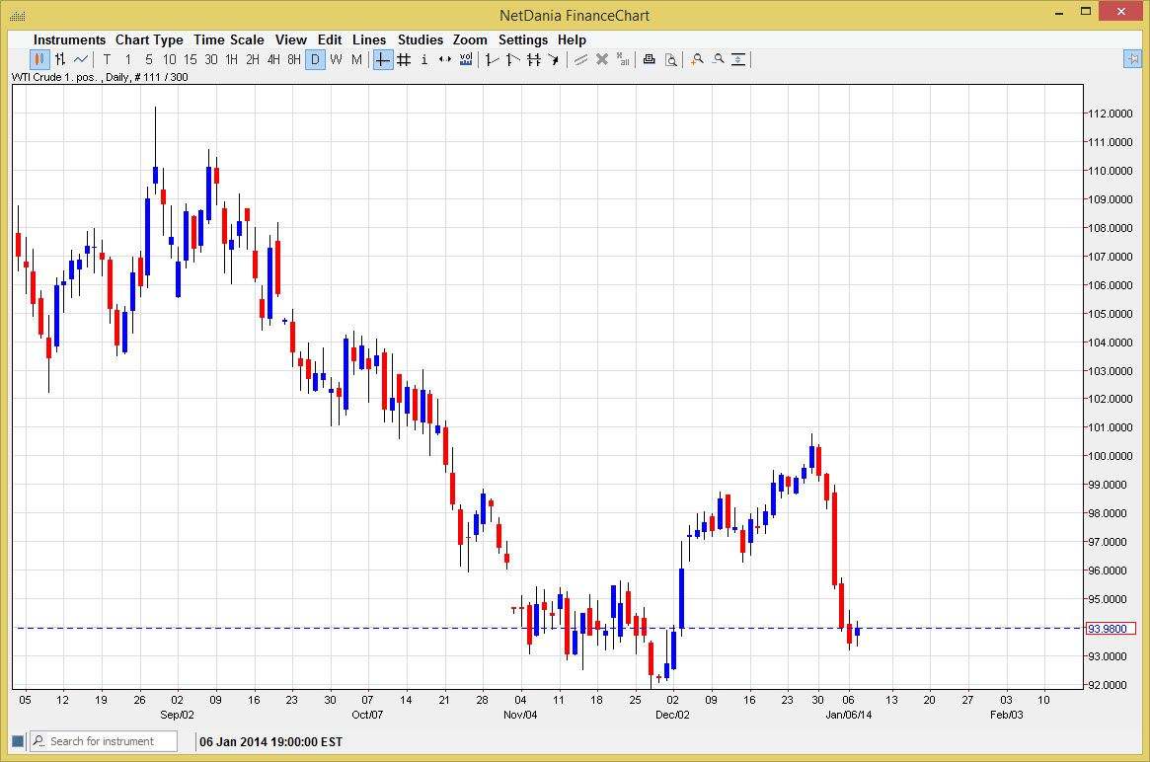Toggle the grid display icon
Viewport: 1150px width, 762px height.
pos(404,59)
